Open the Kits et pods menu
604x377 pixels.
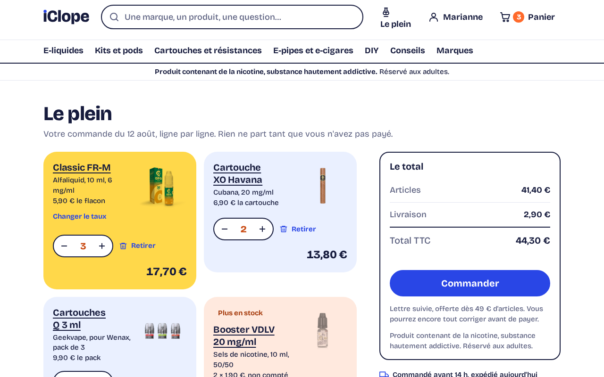tap(119, 50)
